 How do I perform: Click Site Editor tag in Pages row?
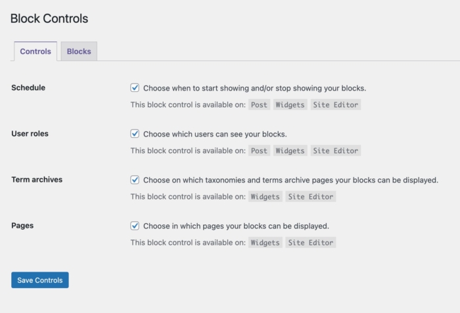(310, 243)
